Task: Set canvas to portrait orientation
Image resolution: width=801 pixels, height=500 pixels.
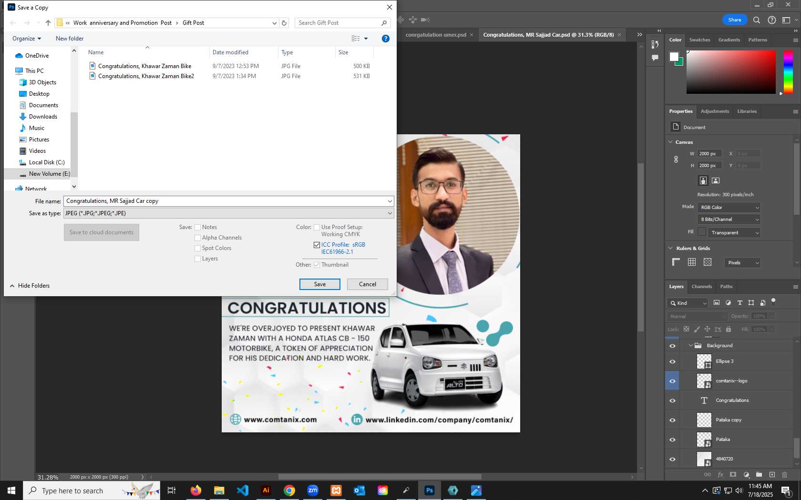Action: [703, 180]
